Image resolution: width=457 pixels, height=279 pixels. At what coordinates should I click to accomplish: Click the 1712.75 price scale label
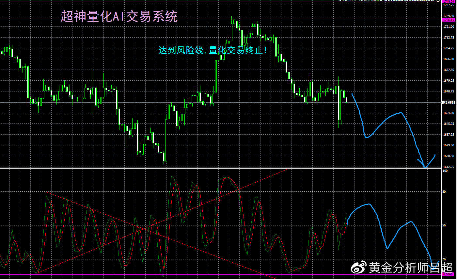[448, 38]
